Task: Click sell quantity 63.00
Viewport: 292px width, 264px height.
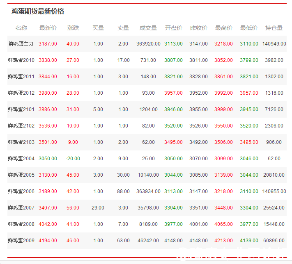Action: tap(123, 241)
